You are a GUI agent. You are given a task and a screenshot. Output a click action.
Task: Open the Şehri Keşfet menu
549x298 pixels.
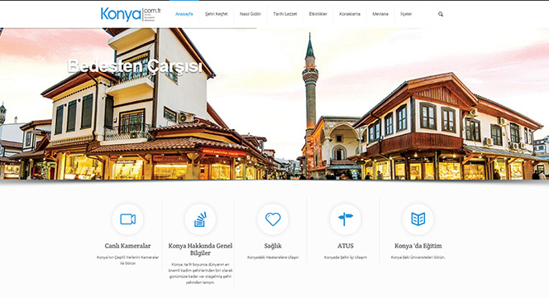click(x=217, y=14)
